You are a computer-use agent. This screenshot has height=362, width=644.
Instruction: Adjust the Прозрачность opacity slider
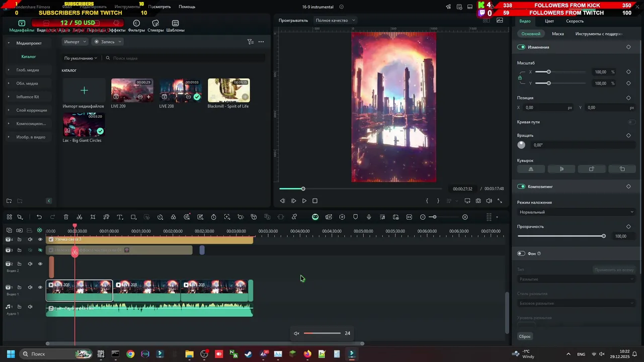click(x=560, y=236)
